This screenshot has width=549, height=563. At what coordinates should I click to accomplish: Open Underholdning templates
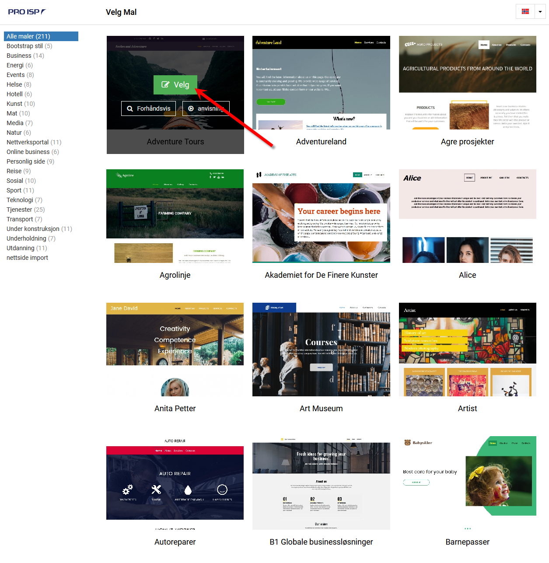coord(31,238)
